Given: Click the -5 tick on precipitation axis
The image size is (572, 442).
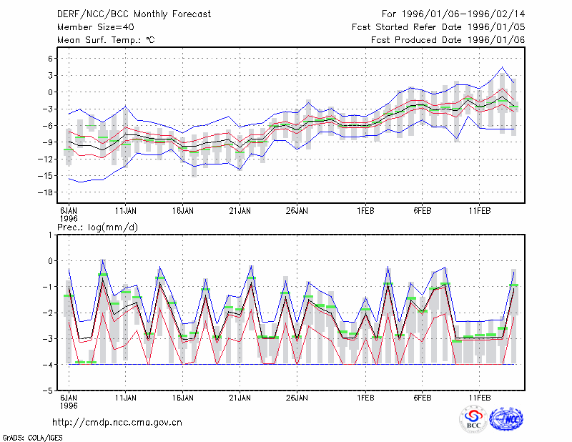Looking at the screenshot, I should click(x=48, y=391).
